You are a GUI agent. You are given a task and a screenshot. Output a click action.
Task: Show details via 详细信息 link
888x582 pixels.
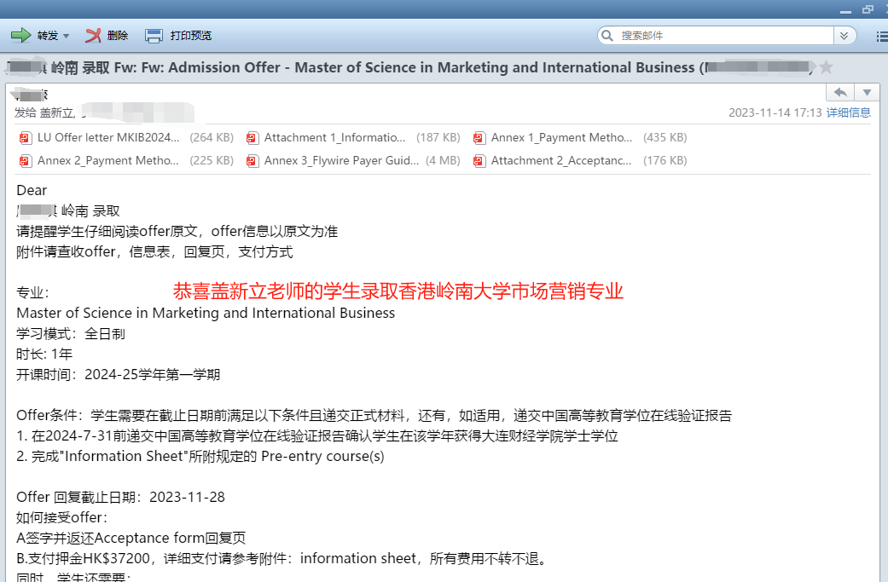pos(848,112)
